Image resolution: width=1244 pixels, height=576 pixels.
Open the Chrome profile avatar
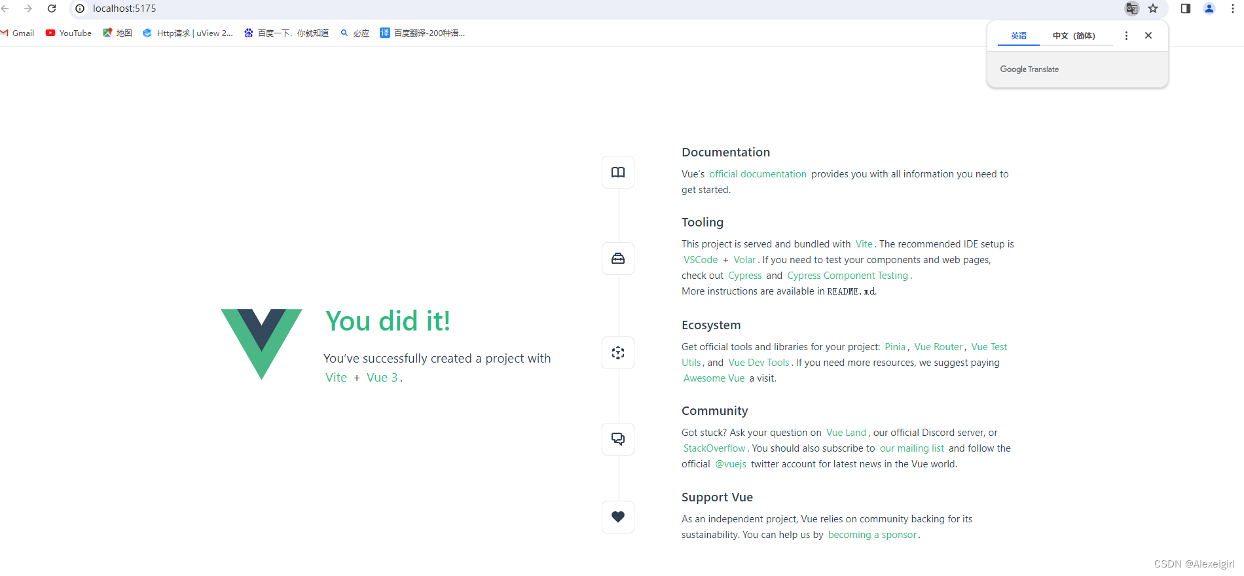click(x=1209, y=9)
